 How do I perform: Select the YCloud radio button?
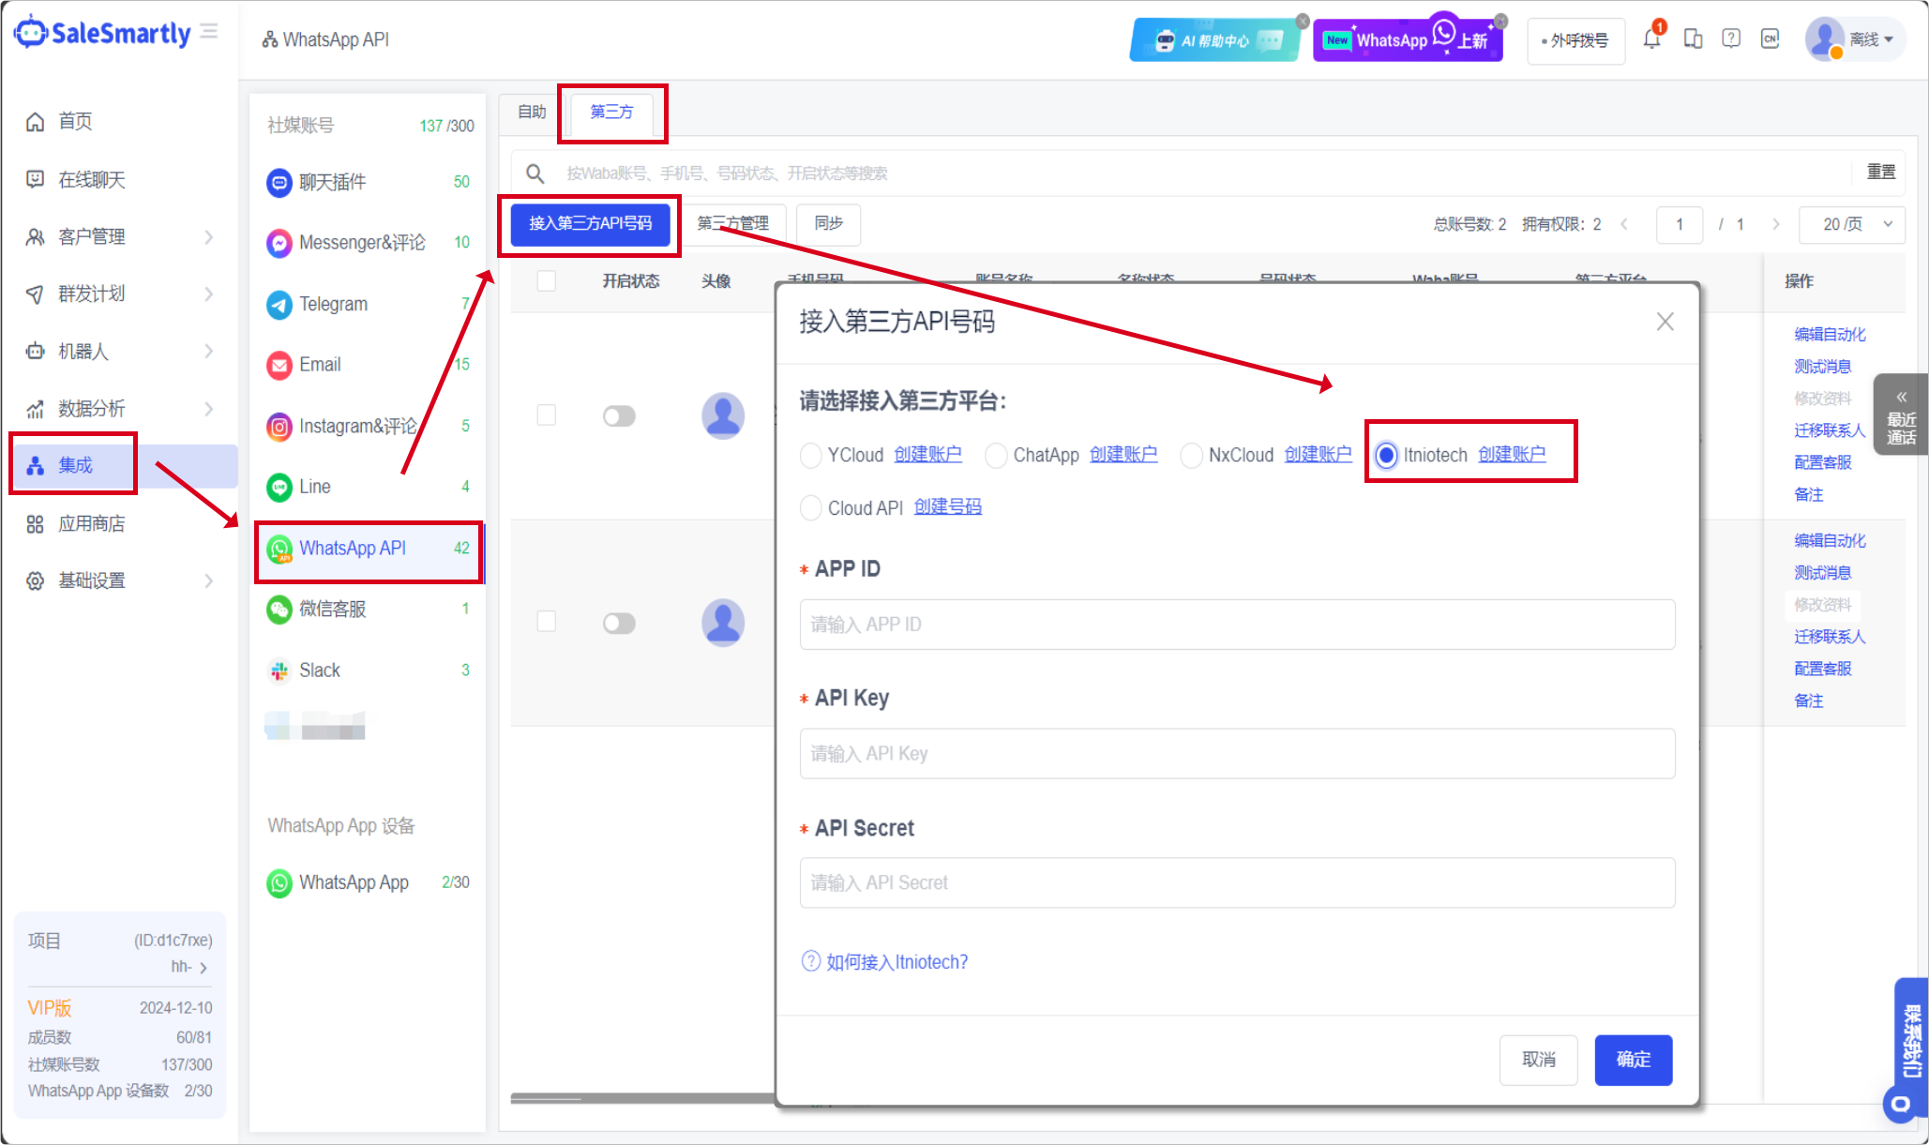[x=811, y=456]
